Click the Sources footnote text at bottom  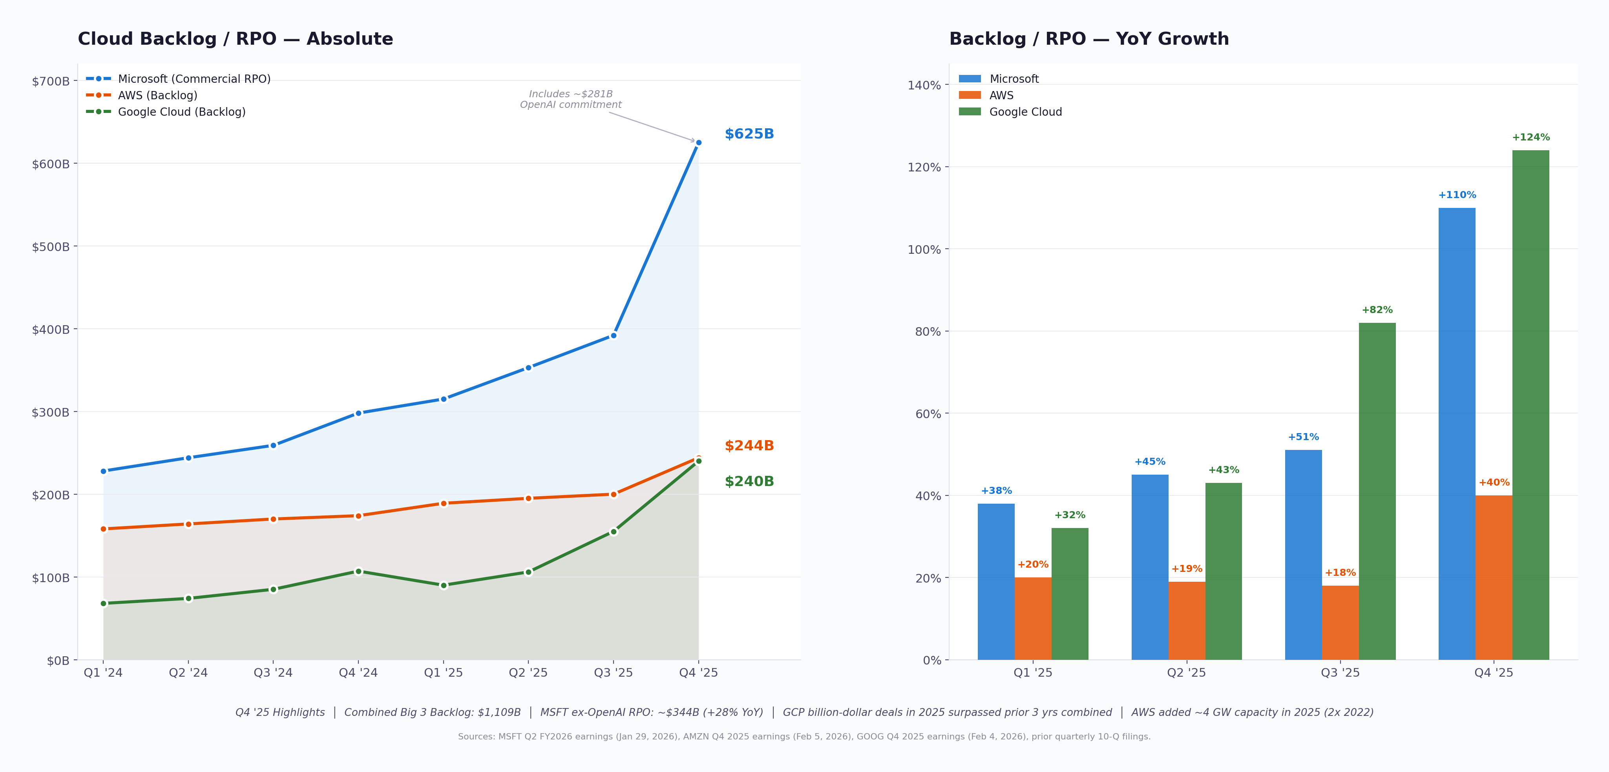coord(804,736)
